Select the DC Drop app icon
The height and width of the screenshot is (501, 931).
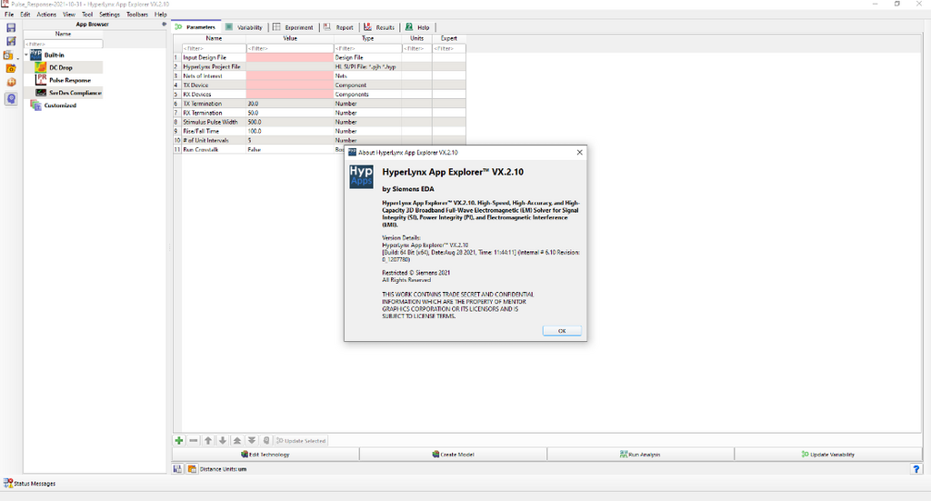point(40,67)
